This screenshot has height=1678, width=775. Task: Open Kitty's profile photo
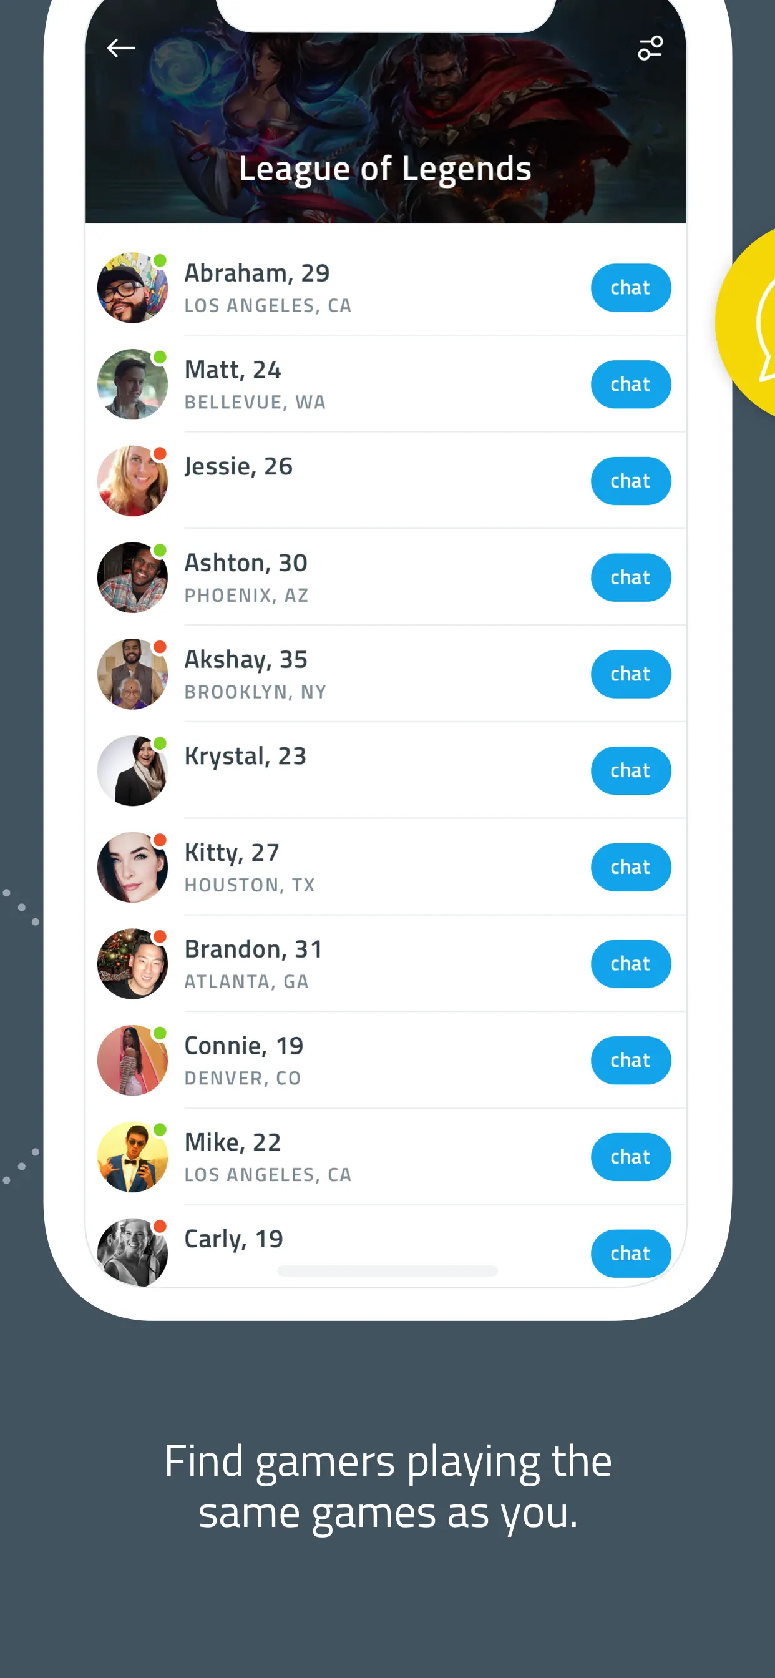click(132, 867)
